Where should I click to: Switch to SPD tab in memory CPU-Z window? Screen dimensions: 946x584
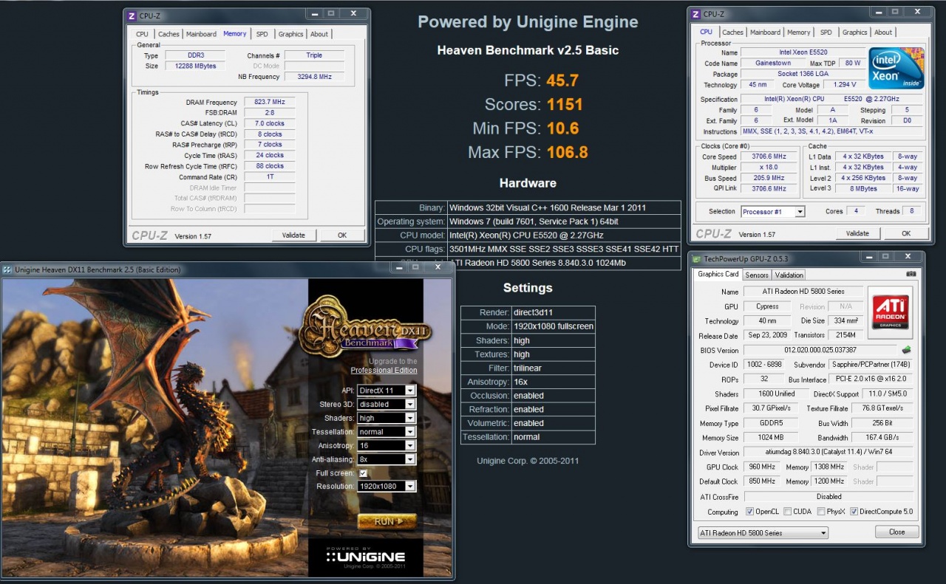262,34
